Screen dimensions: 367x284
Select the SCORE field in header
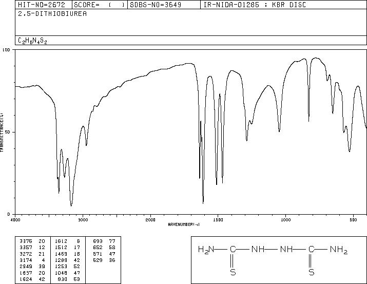pyautogui.click(x=100, y=5)
